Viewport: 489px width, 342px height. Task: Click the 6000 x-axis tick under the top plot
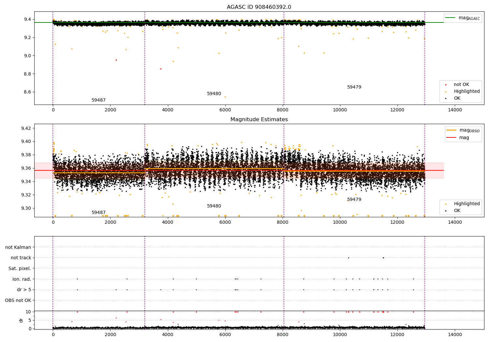point(225,110)
